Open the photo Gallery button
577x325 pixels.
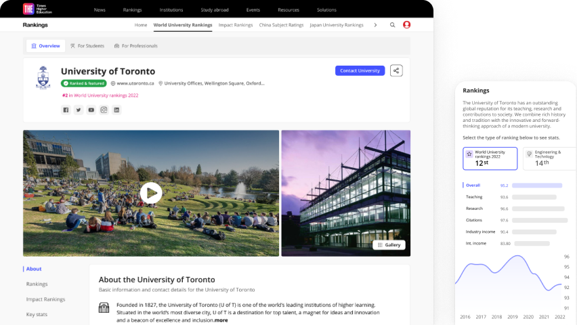point(389,244)
